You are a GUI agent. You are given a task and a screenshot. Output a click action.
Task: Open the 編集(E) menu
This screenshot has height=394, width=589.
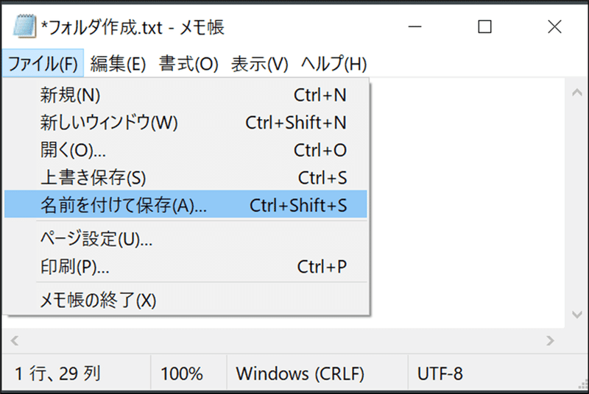[x=119, y=64]
